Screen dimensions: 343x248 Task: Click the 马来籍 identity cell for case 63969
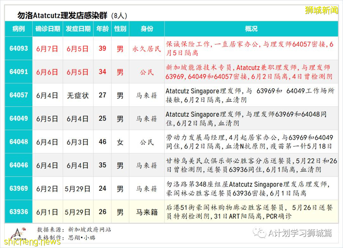coord(146,188)
